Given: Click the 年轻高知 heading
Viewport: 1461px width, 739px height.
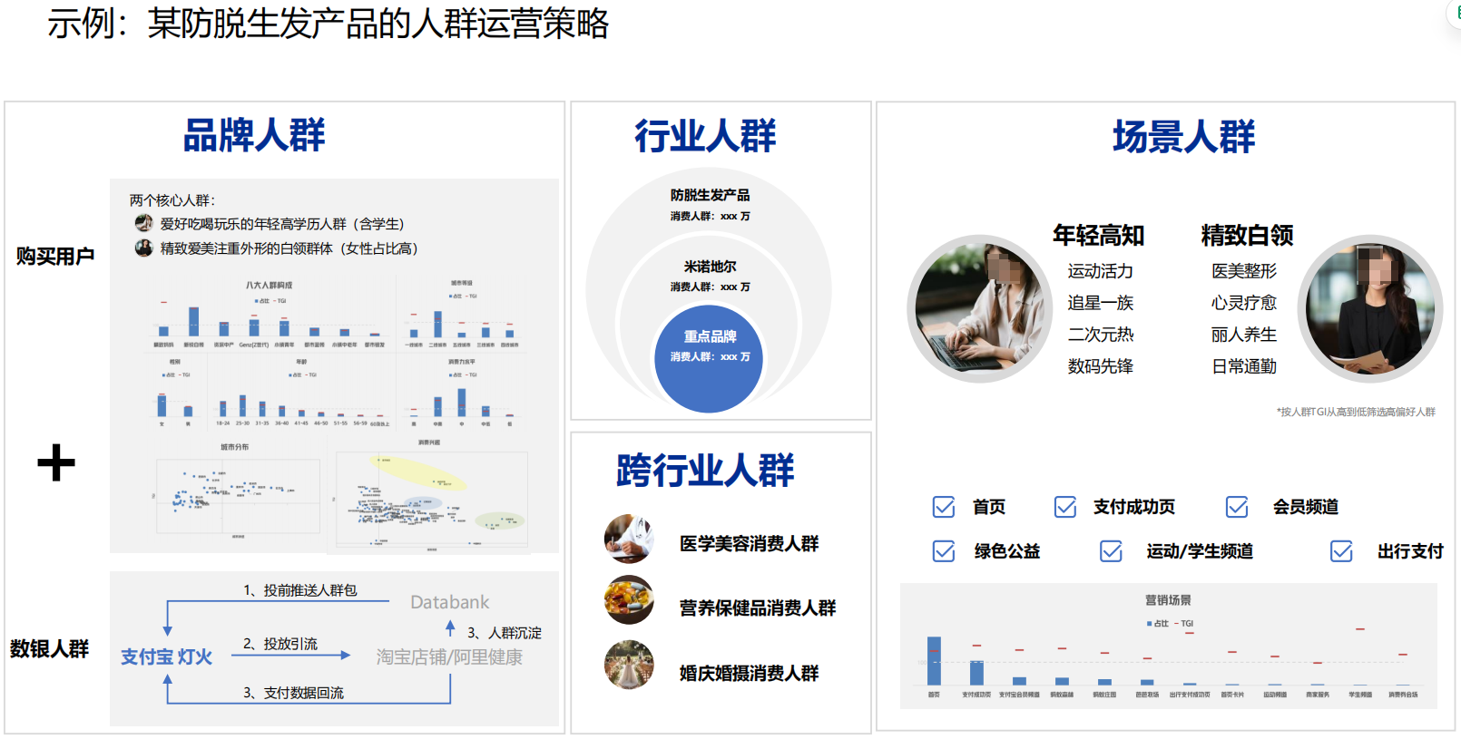Looking at the screenshot, I should coord(1098,236).
